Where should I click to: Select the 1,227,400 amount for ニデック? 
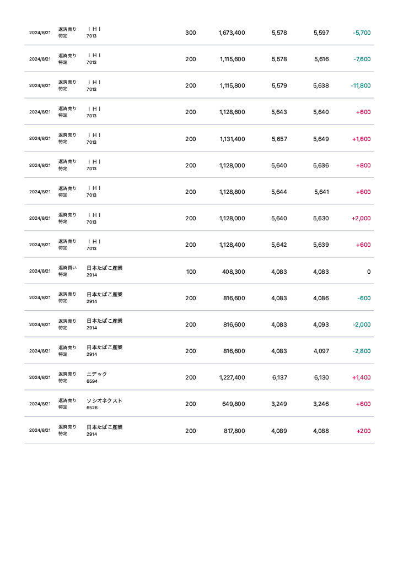pyautogui.click(x=232, y=377)
